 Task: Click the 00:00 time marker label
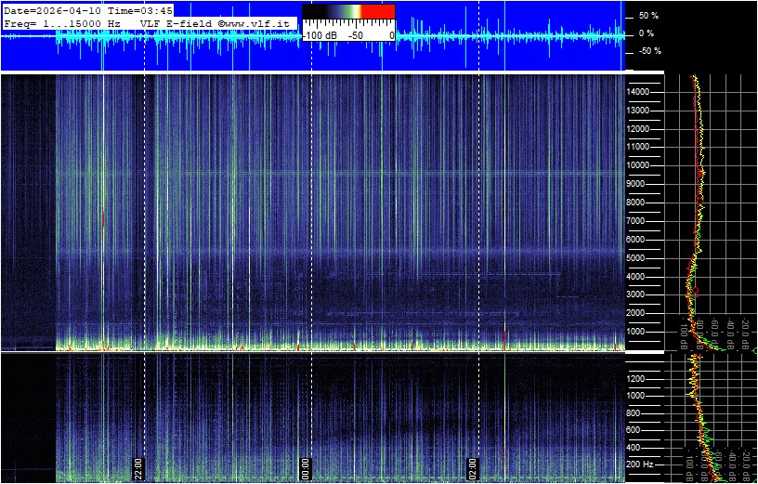tap(306, 466)
